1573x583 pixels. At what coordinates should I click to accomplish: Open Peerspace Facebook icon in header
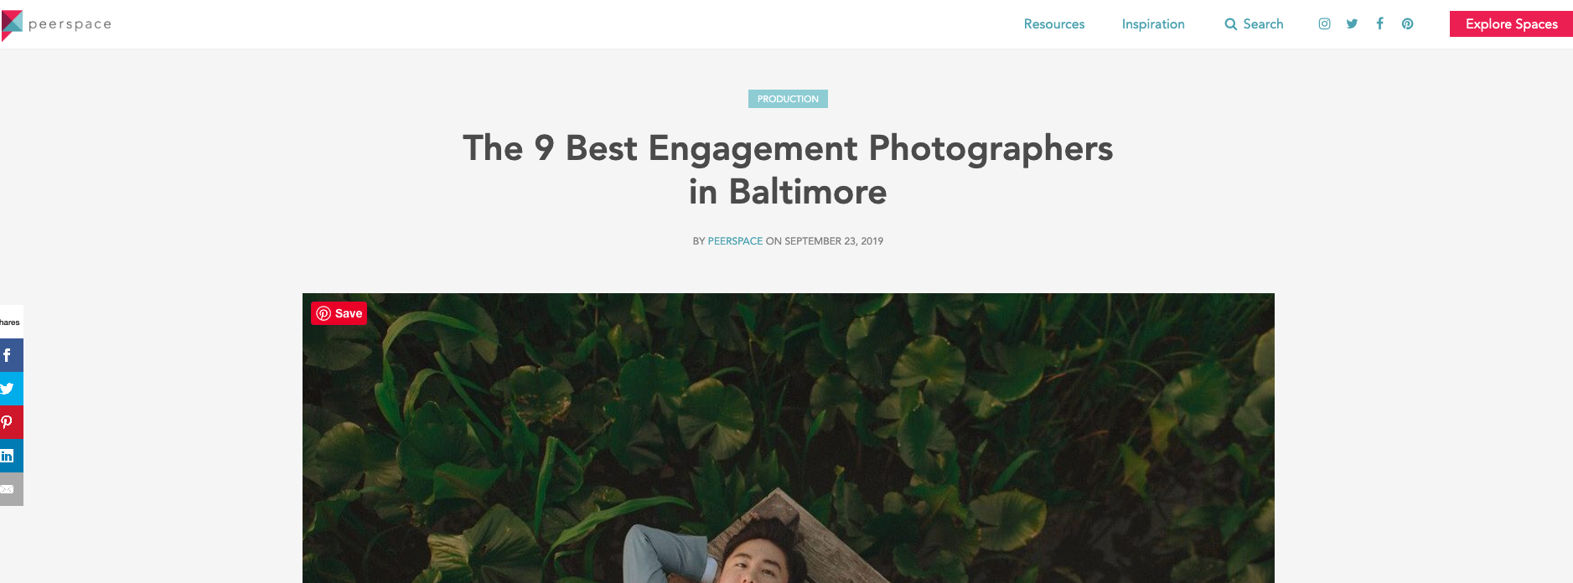coord(1379,23)
